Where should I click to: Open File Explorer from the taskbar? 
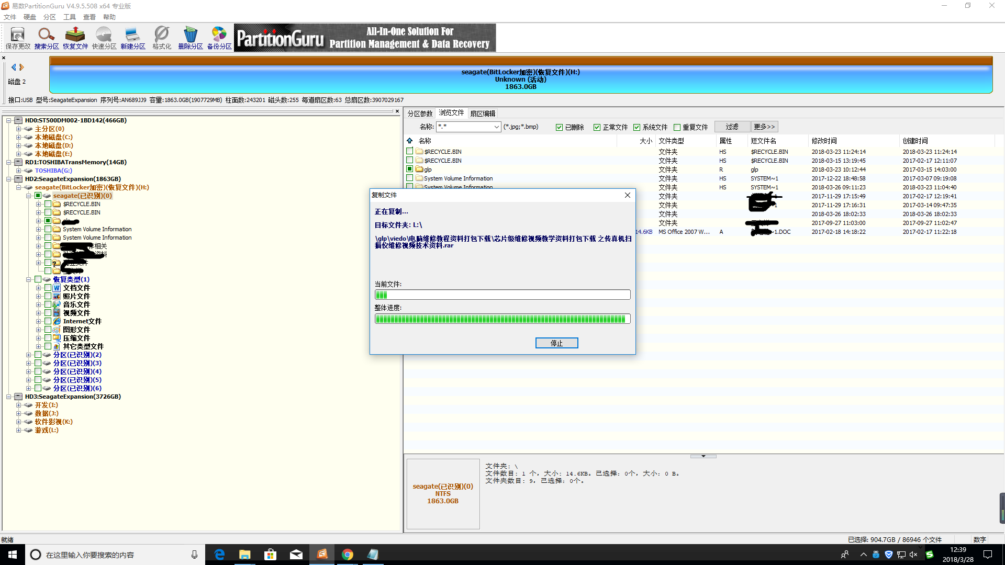point(244,555)
